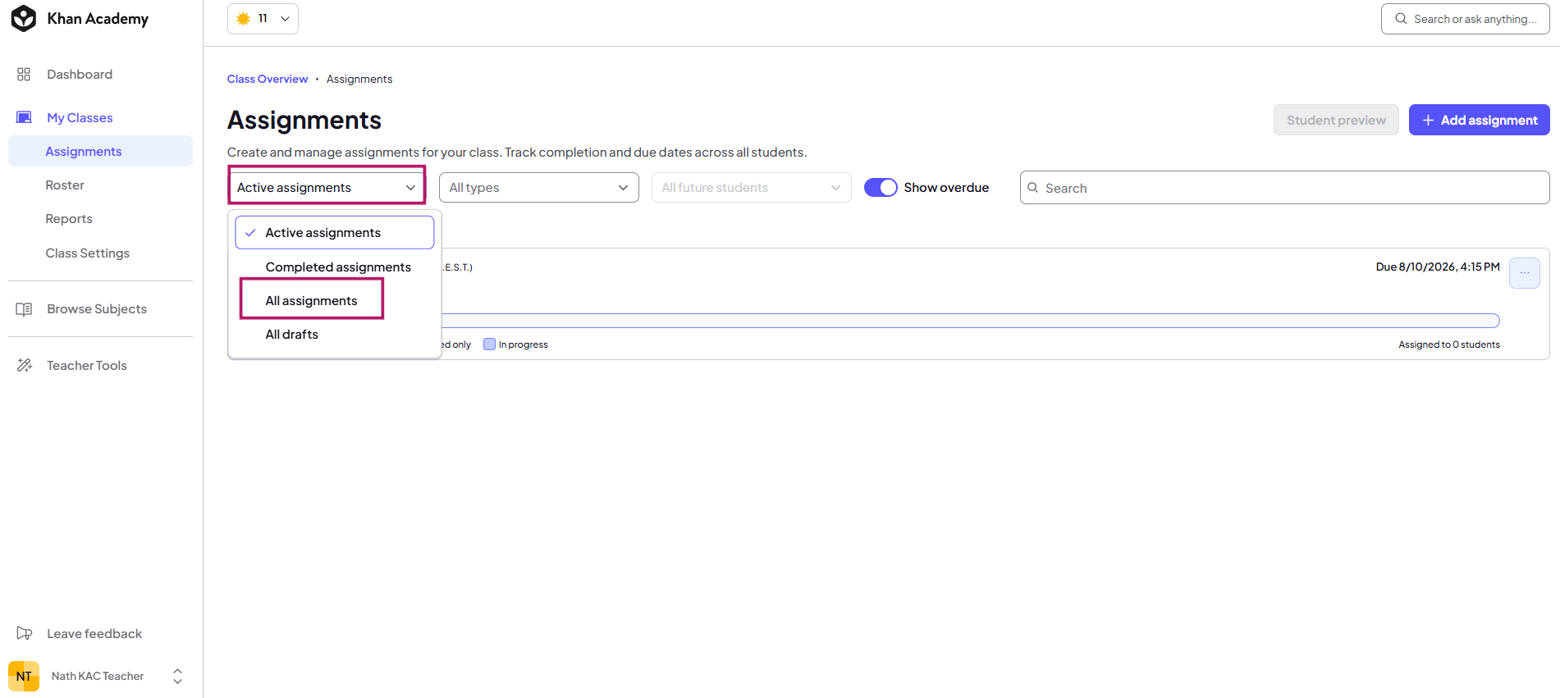The height and width of the screenshot is (698, 1560).
Task: Click the sun theme icon
Action: pos(243,19)
